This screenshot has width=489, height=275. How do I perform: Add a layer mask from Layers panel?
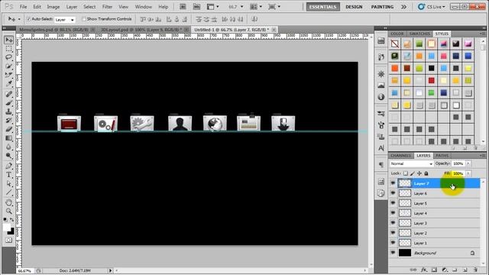[x=434, y=270]
